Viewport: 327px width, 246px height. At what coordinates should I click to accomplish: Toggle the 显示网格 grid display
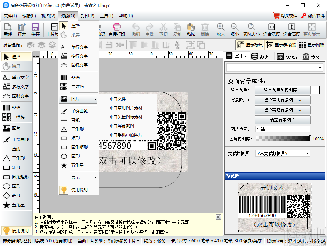click(x=312, y=45)
